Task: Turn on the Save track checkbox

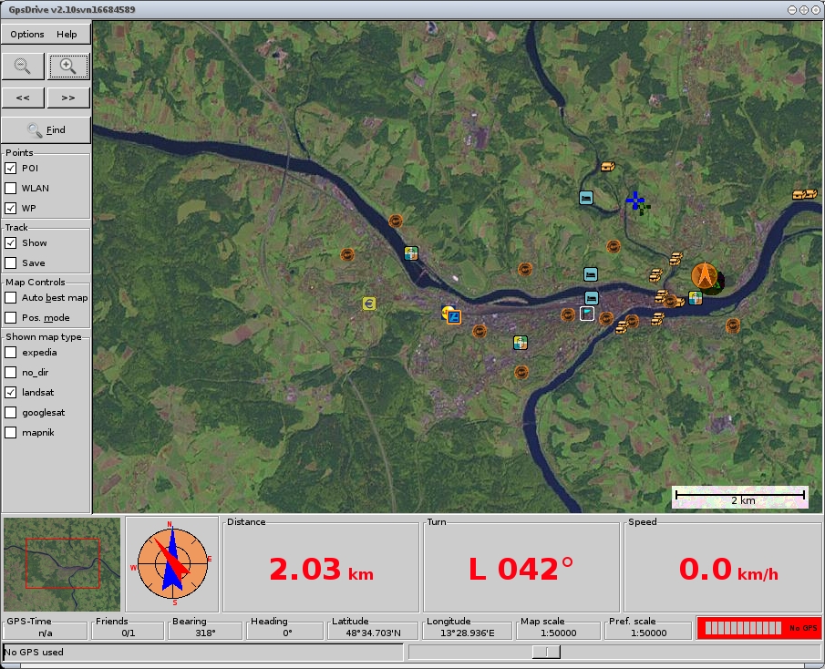Action: point(11,263)
